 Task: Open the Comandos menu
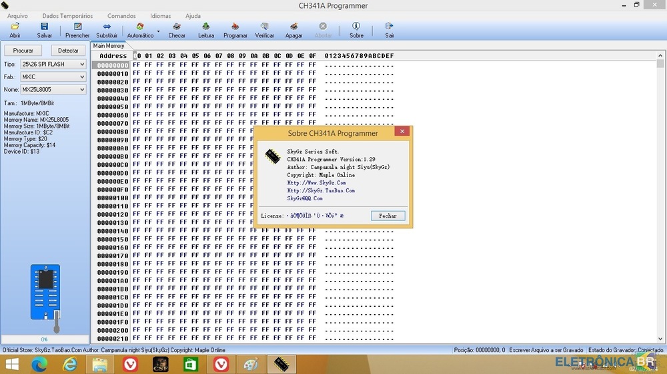[x=121, y=16]
